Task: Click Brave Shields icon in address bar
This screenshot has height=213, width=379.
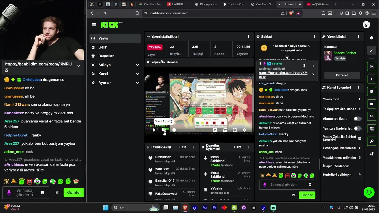Action: (x=291, y=13)
